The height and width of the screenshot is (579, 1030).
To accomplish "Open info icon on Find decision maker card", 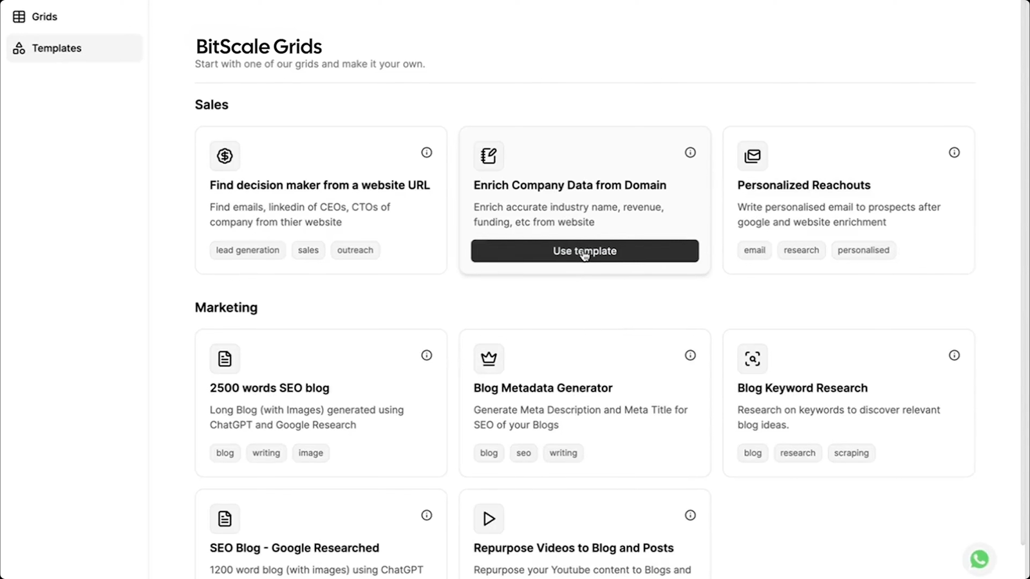I will click(x=426, y=152).
